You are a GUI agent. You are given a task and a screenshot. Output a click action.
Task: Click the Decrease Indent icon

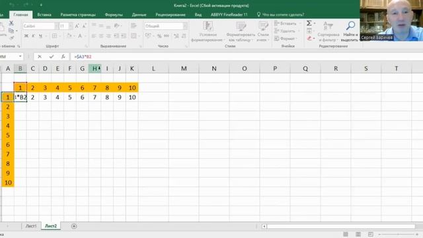pos(116,36)
